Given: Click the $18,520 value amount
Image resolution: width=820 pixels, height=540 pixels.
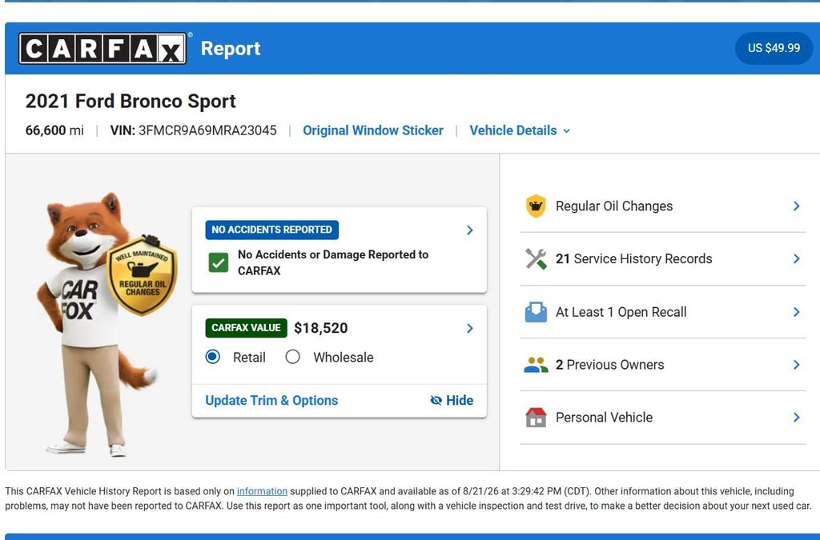Looking at the screenshot, I should (320, 328).
